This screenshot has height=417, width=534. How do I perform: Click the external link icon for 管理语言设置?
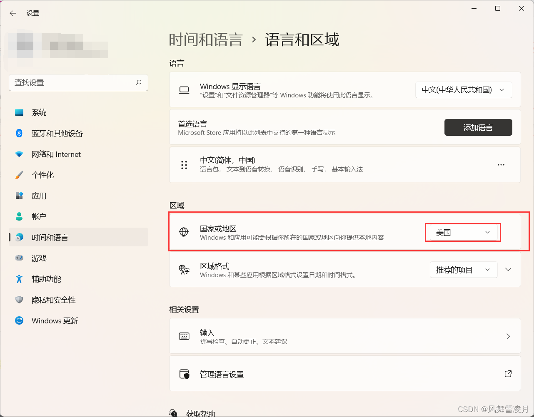coord(508,374)
